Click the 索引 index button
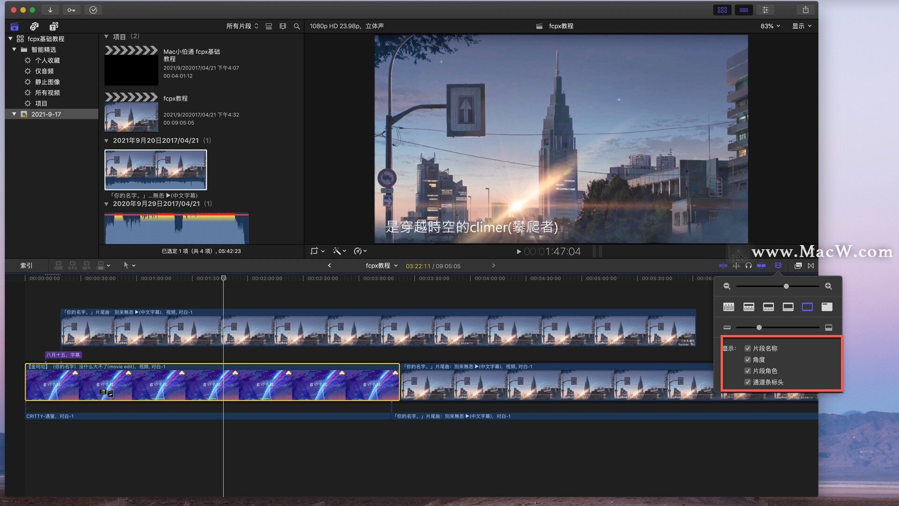The height and width of the screenshot is (506, 899). 26,266
